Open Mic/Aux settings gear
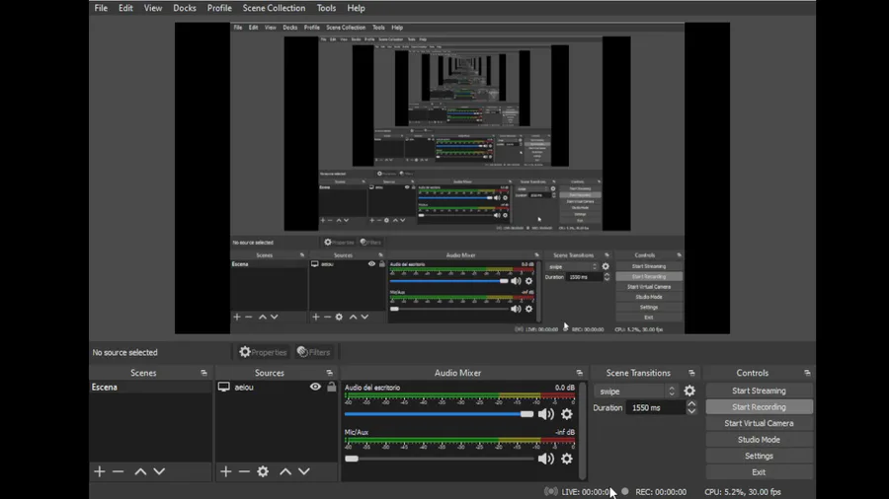 click(x=567, y=459)
